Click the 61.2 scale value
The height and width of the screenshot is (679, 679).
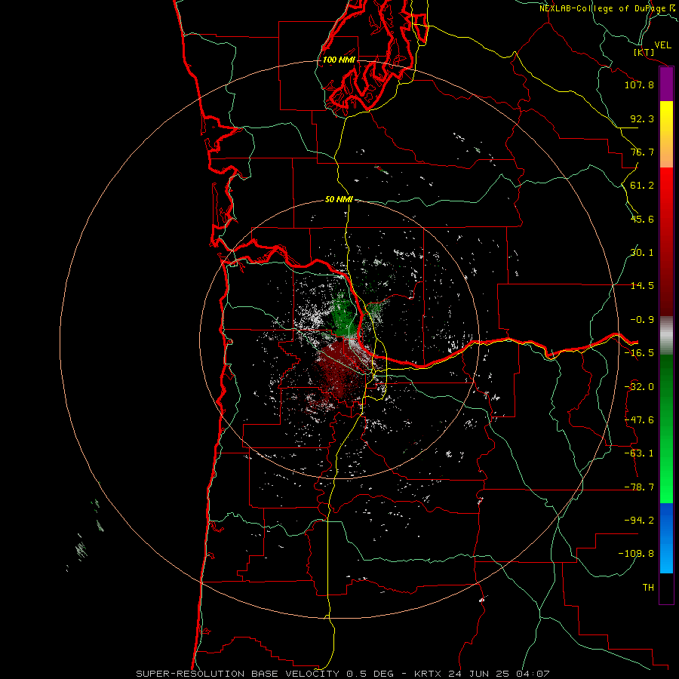point(642,186)
